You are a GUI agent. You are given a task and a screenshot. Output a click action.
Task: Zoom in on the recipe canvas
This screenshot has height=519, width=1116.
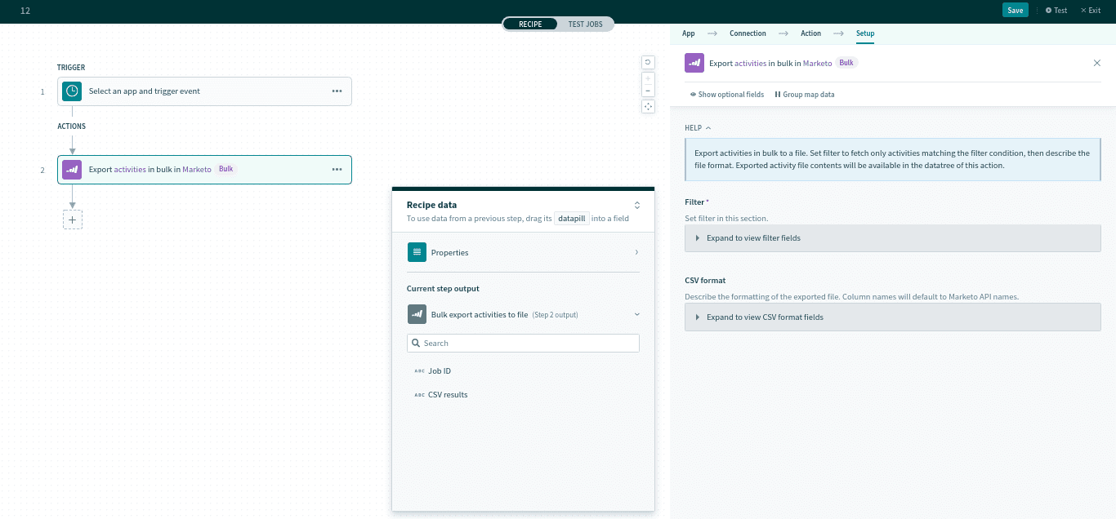[648, 79]
